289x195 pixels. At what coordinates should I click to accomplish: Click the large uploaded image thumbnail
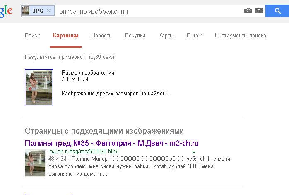(x=39, y=87)
